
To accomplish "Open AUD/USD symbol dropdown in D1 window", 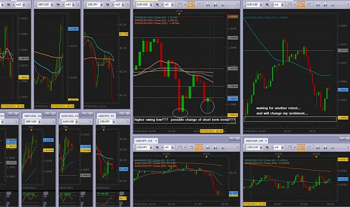I will (x=77, y=121).
